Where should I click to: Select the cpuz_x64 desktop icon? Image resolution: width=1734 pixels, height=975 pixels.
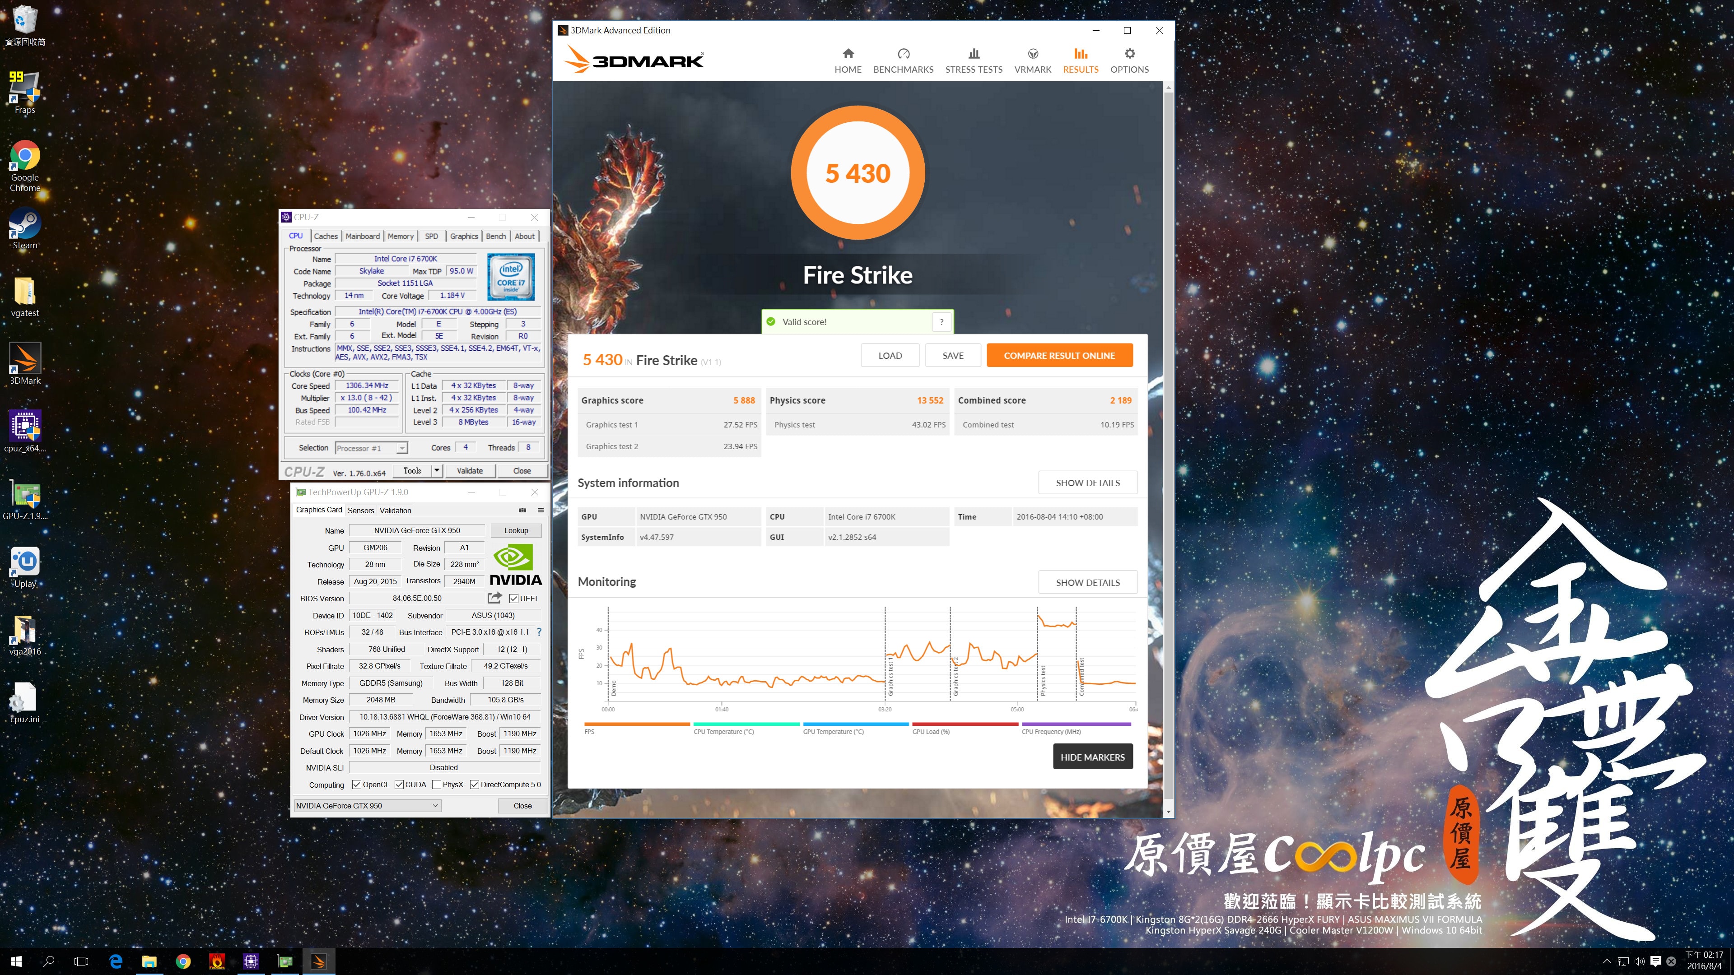coord(25,432)
